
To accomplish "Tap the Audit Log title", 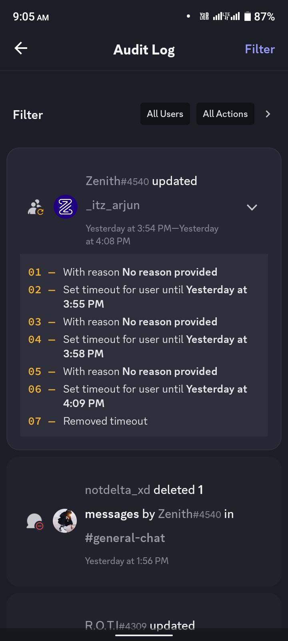I will pos(144,49).
